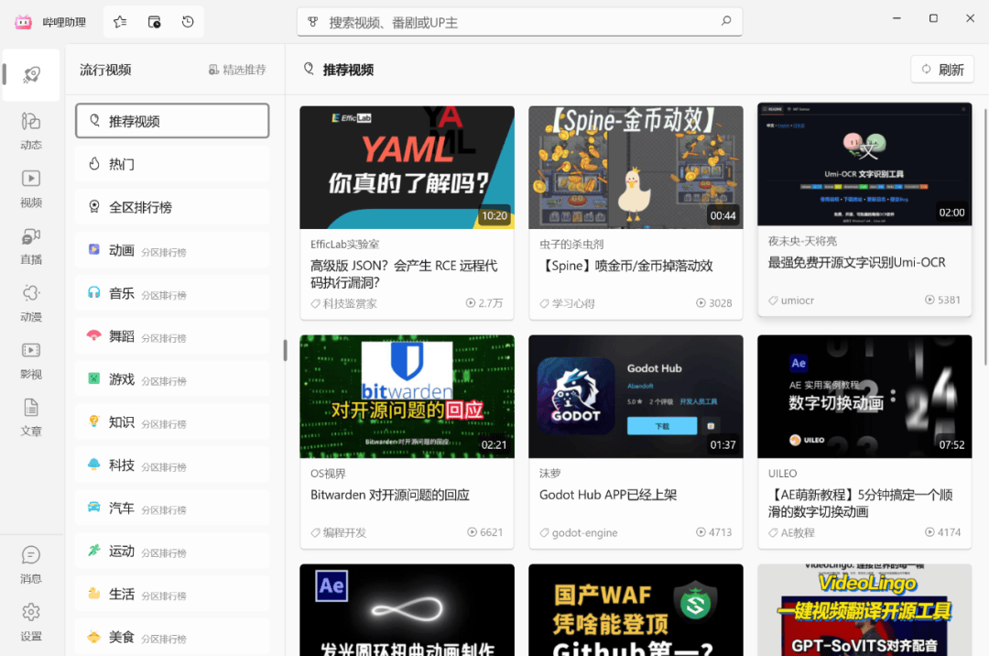
Task: Open 设置 settings gear in sidebar
Action: click(31, 620)
